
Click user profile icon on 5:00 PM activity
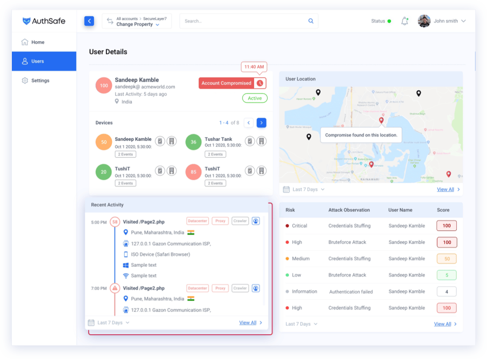(256, 221)
